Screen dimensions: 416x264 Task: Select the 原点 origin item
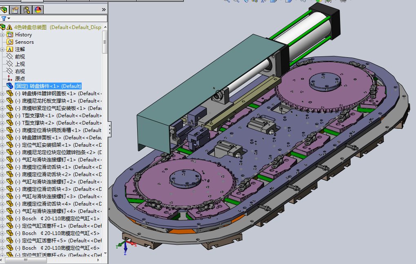20,78
